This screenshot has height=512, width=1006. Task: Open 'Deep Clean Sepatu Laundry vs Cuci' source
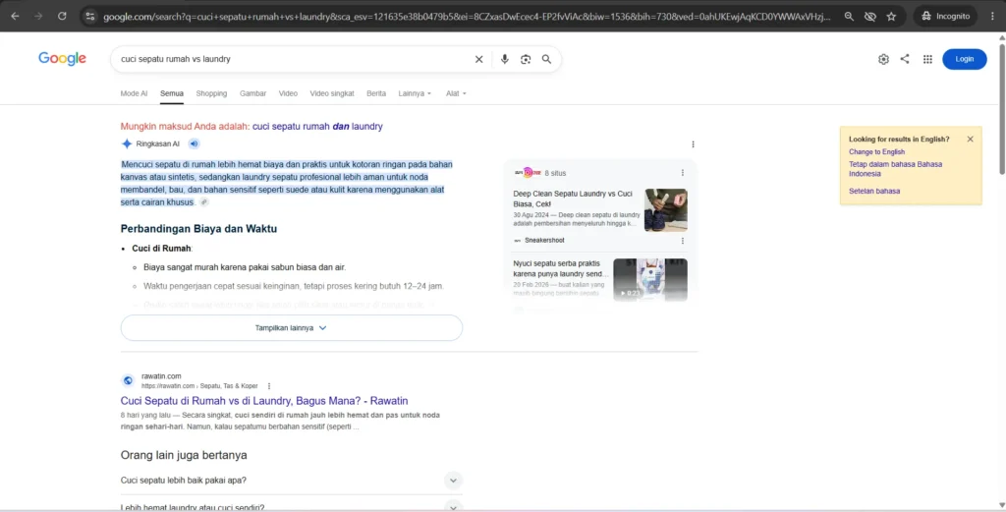(x=573, y=199)
